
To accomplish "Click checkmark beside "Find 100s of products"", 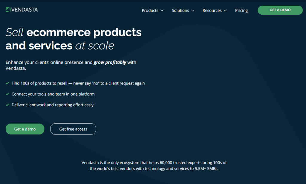I will [7, 83].
